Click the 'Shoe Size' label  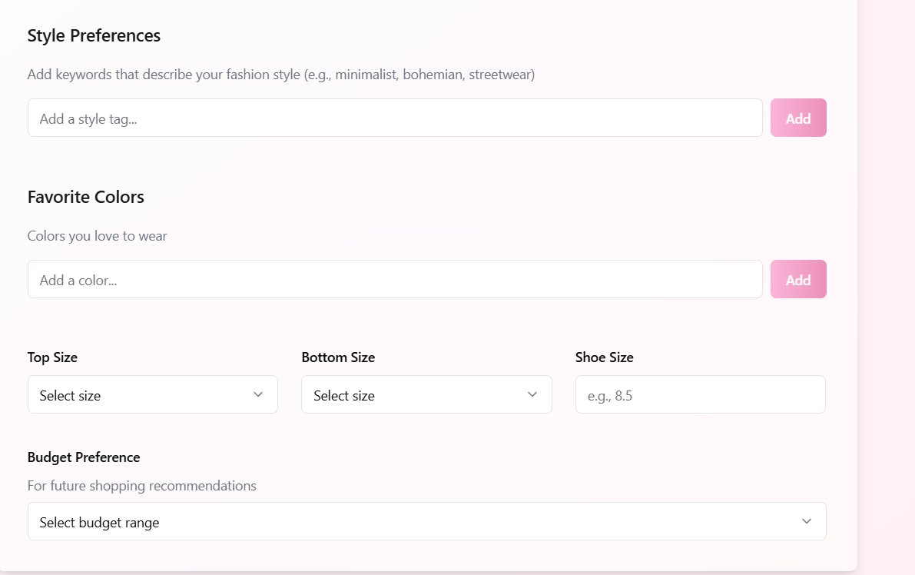click(x=604, y=357)
